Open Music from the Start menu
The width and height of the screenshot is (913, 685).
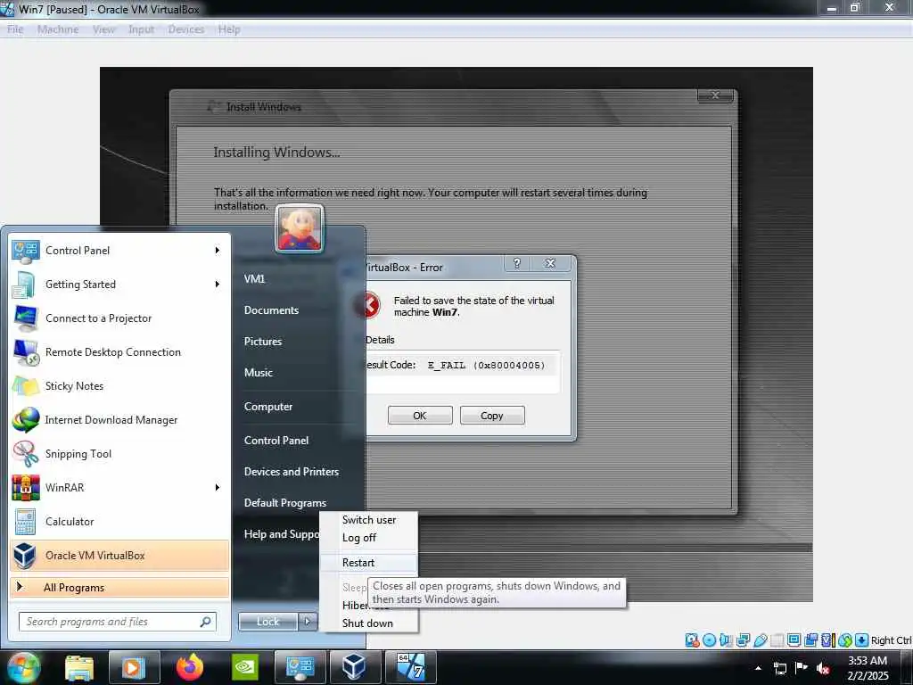pos(258,372)
